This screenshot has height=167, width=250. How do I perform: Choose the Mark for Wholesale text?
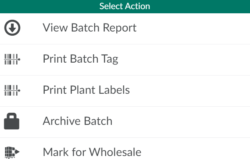coord(92,153)
